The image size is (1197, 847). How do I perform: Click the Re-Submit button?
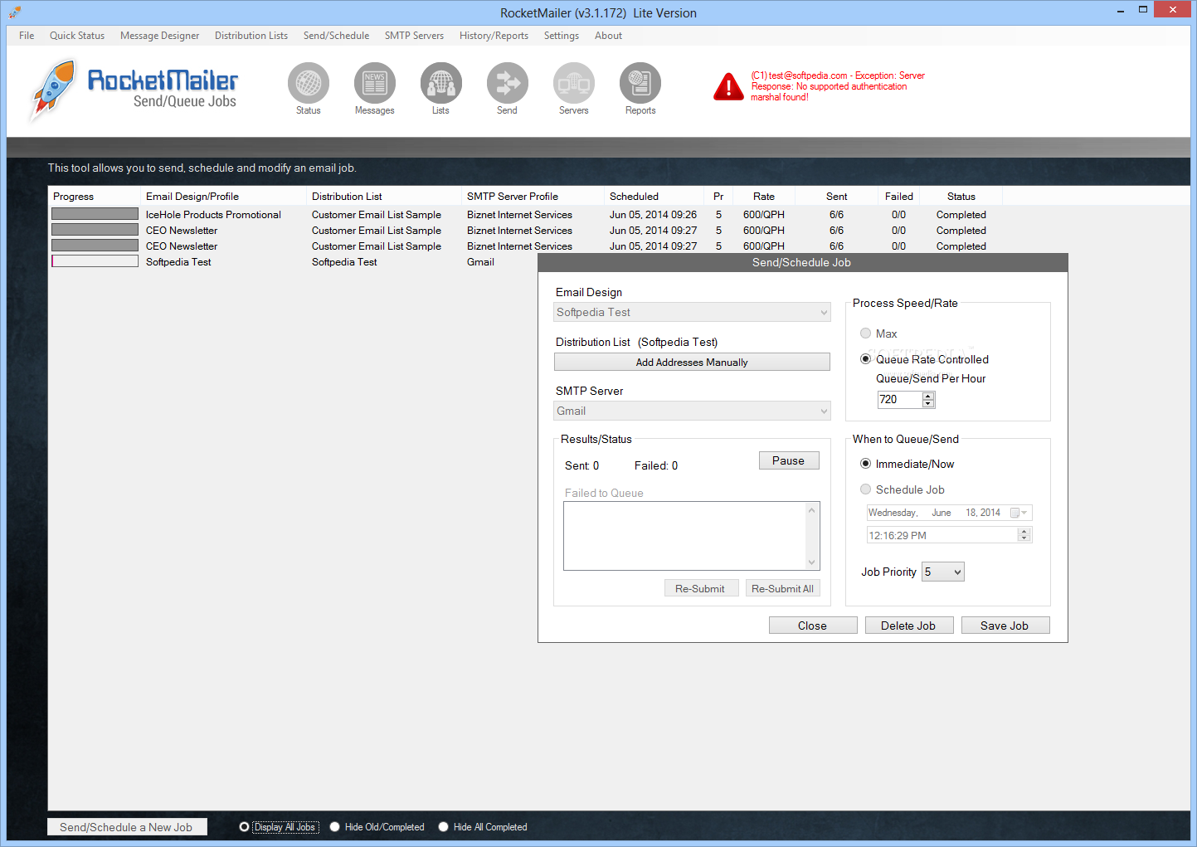(x=701, y=588)
